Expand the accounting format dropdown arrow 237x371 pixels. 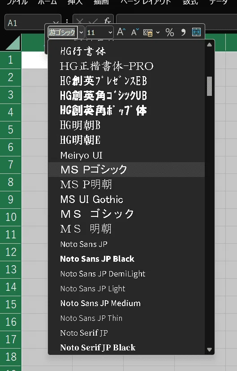(158, 32)
